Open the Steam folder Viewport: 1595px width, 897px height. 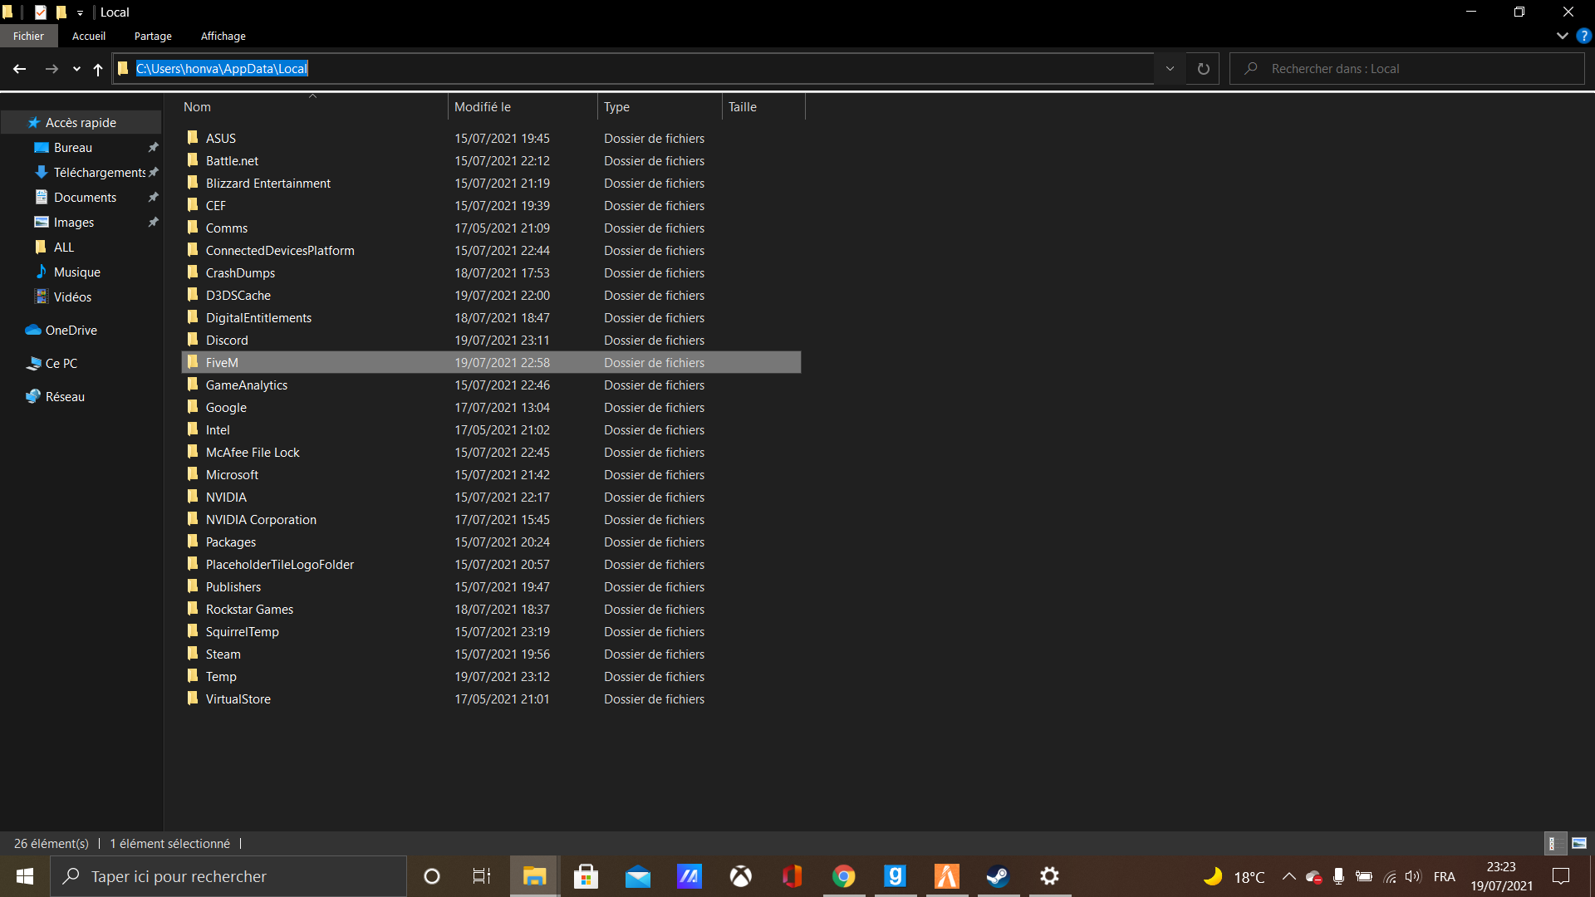click(223, 654)
